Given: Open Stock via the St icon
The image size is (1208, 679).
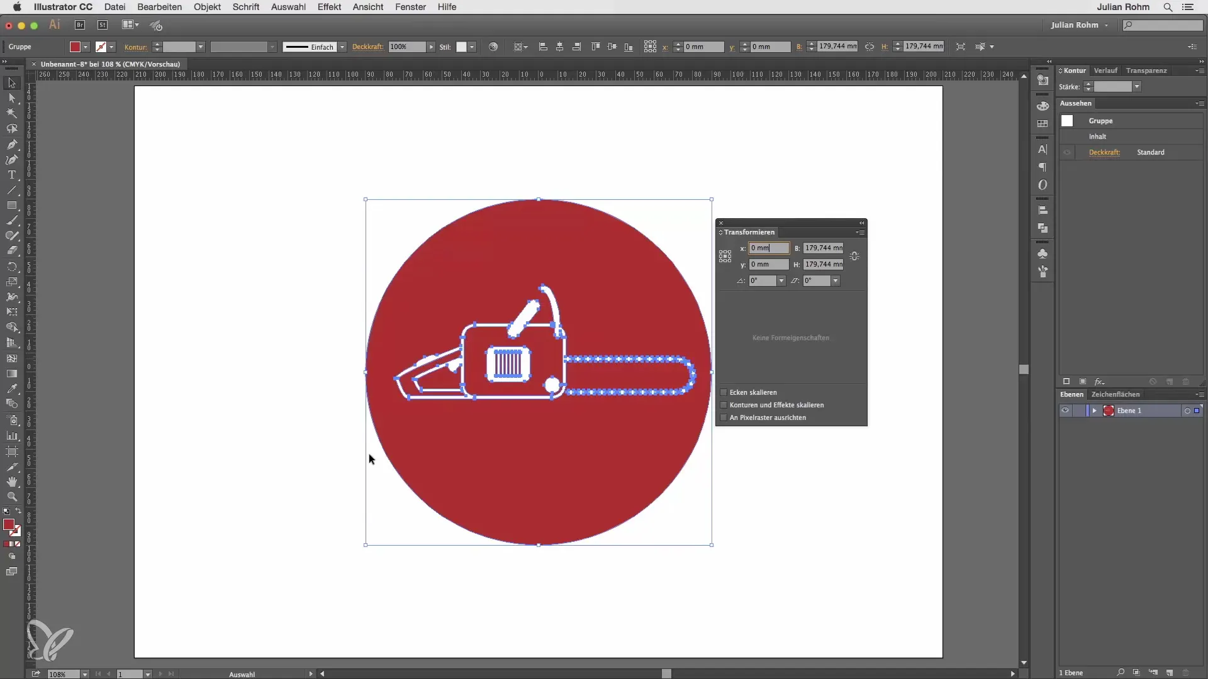Looking at the screenshot, I should tap(103, 25).
